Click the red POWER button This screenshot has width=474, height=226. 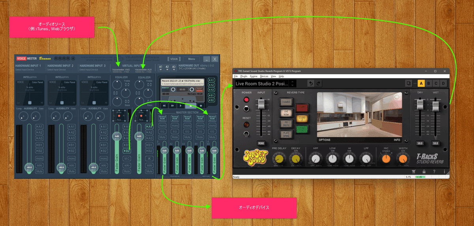(246, 99)
